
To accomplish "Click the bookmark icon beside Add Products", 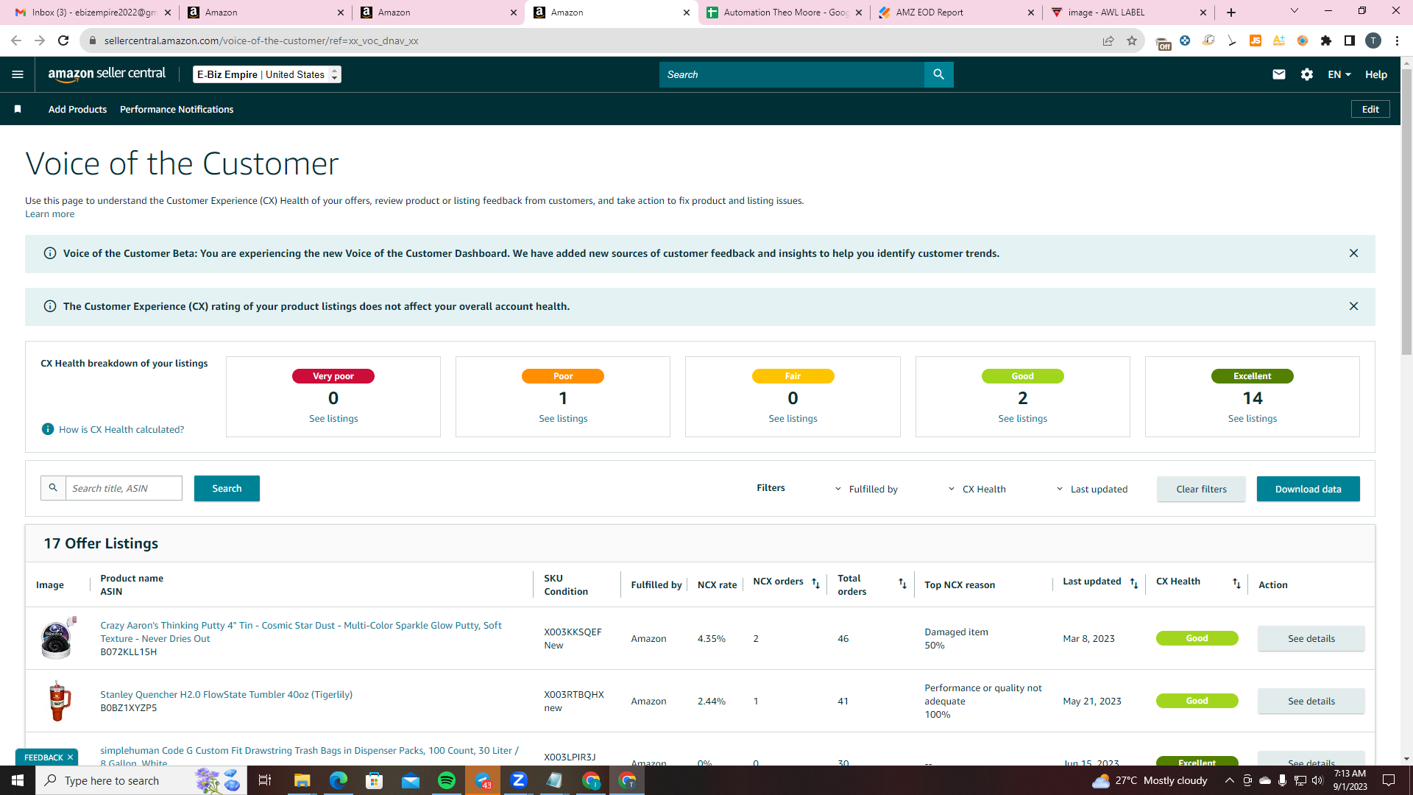I will click(x=18, y=109).
